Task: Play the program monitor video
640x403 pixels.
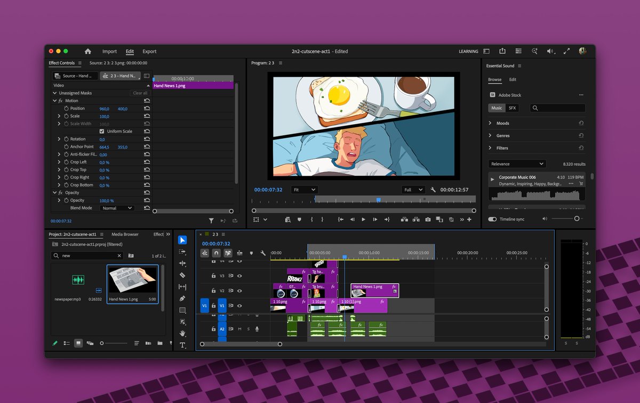Action: (363, 219)
